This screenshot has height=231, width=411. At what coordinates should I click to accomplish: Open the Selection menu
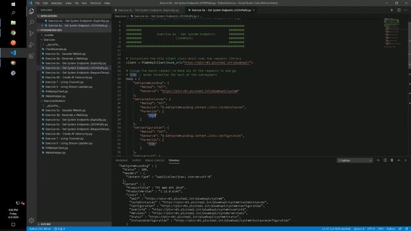point(57,3)
